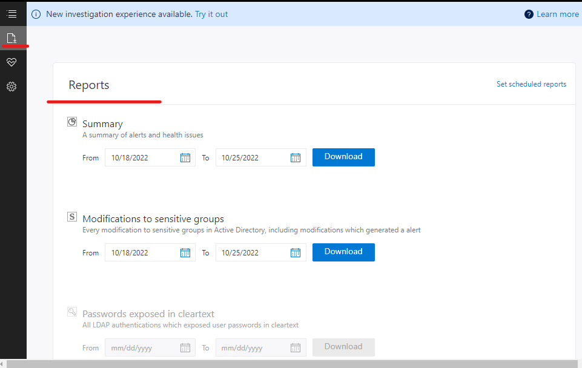The width and height of the screenshot is (582, 368).
Task: Open the Summary From date calendar picker
Action: point(185,157)
